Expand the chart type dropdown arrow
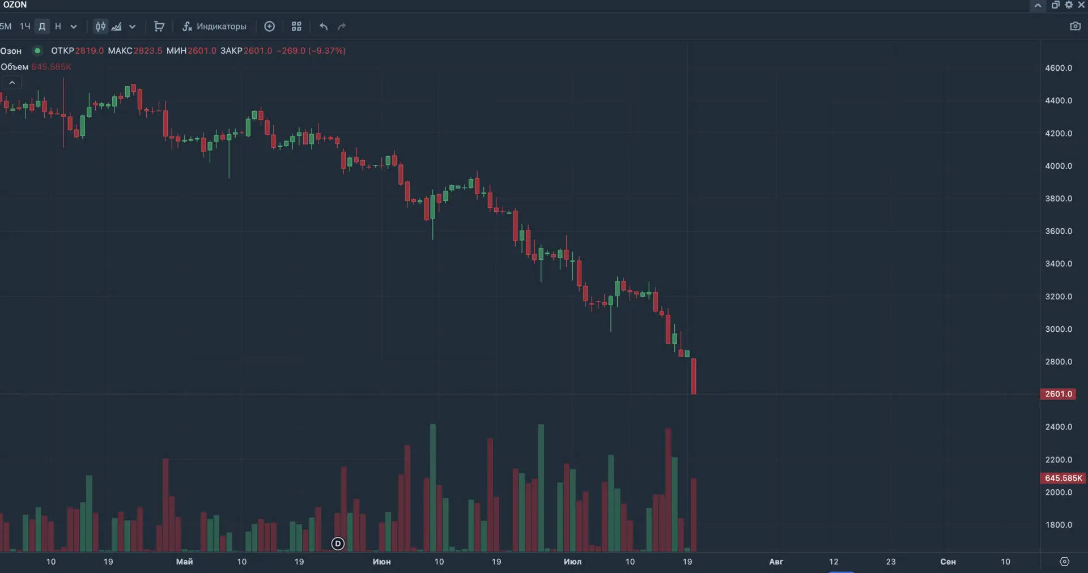 [x=132, y=26]
